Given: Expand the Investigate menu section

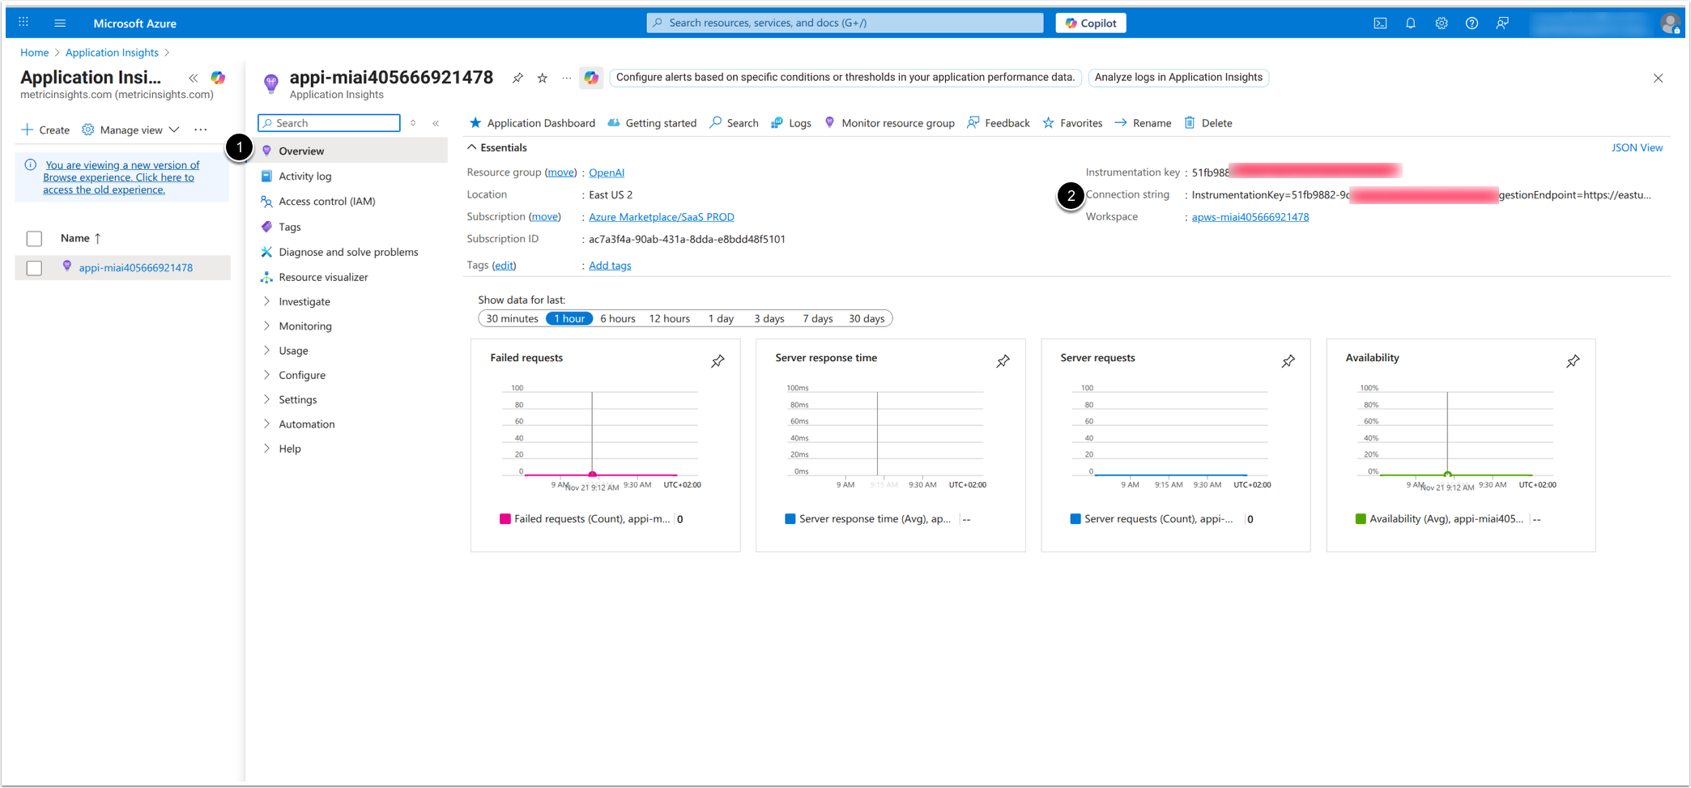Looking at the screenshot, I should pyautogui.click(x=304, y=301).
